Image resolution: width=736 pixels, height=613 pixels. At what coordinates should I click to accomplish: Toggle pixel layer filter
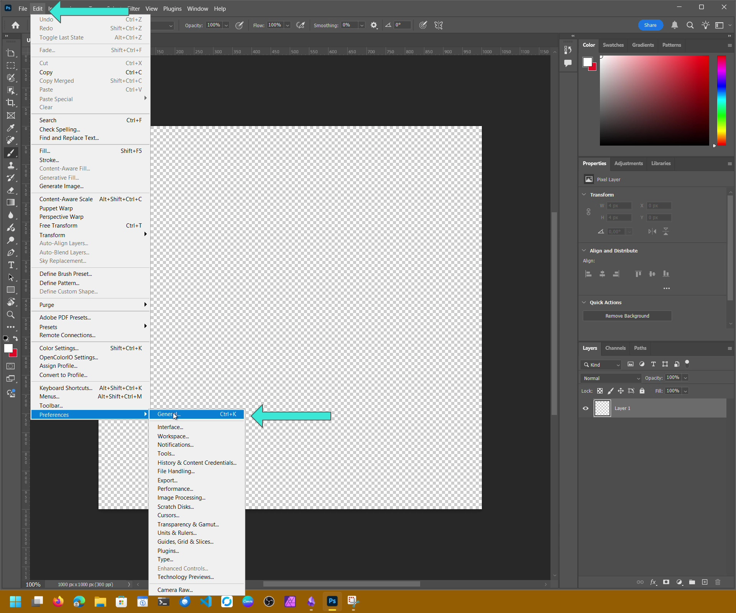point(631,364)
